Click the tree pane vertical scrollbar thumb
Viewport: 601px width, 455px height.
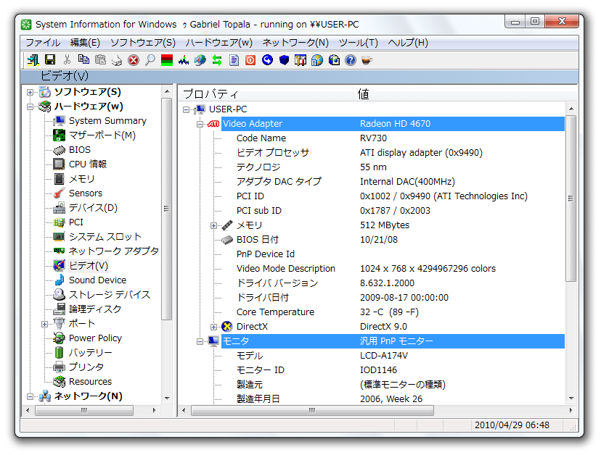(x=166, y=209)
